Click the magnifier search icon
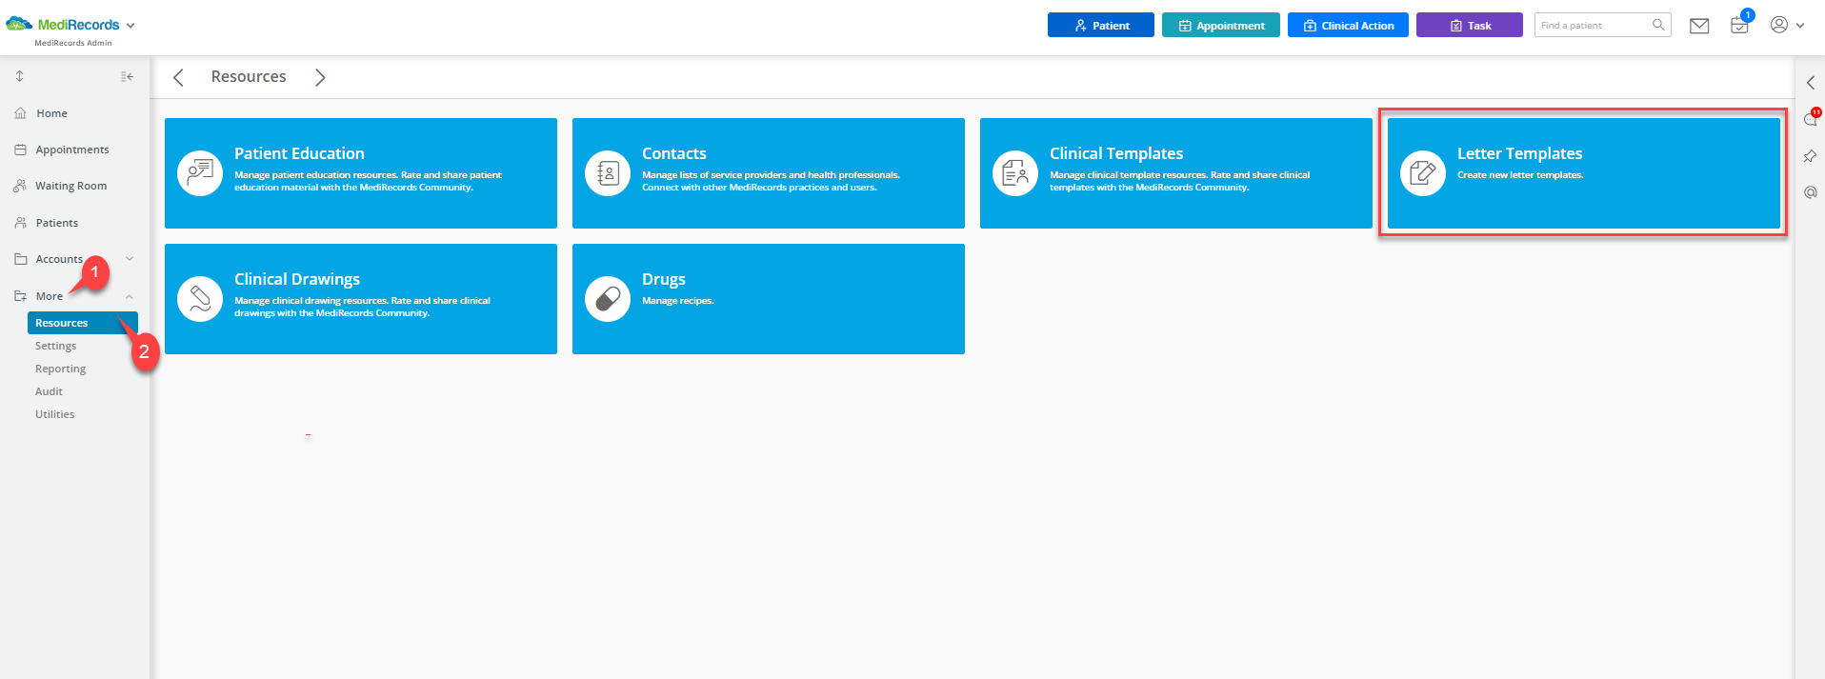Image resolution: width=1825 pixels, height=679 pixels. point(1658,25)
